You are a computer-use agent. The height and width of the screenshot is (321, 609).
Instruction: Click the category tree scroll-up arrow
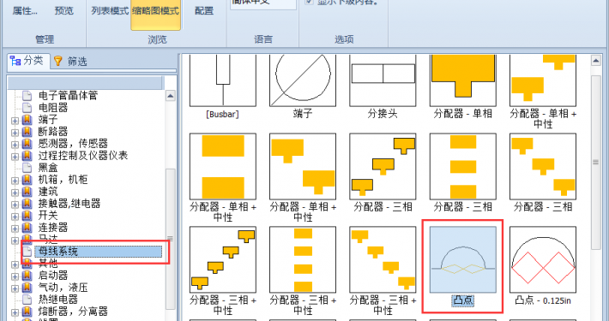coord(171,96)
